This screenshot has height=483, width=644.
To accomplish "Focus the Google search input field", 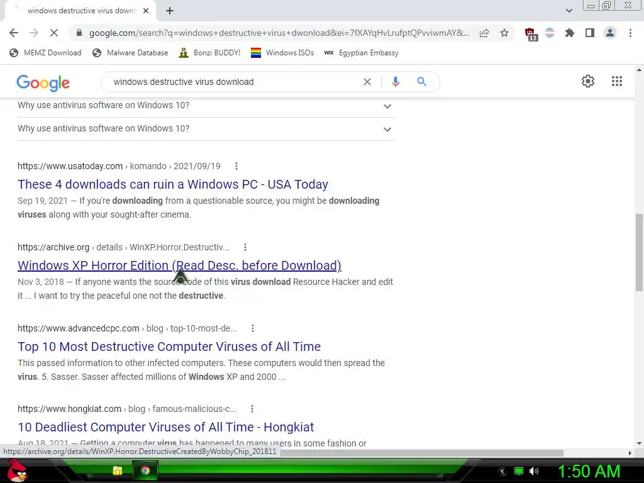I will tap(234, 82).
